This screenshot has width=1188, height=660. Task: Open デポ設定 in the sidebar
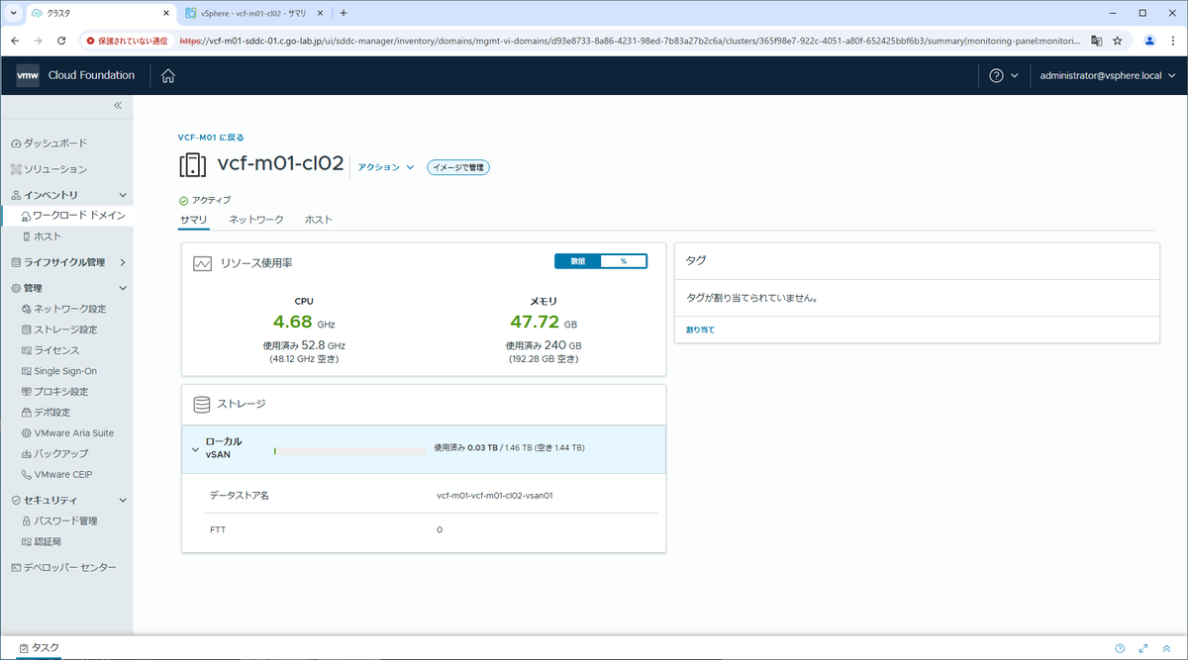(x=46, y=412)
